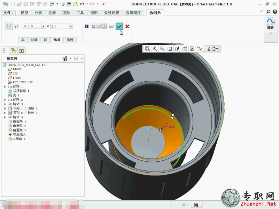Open the O X O chamfer scheme dropdown

point(43,26)
